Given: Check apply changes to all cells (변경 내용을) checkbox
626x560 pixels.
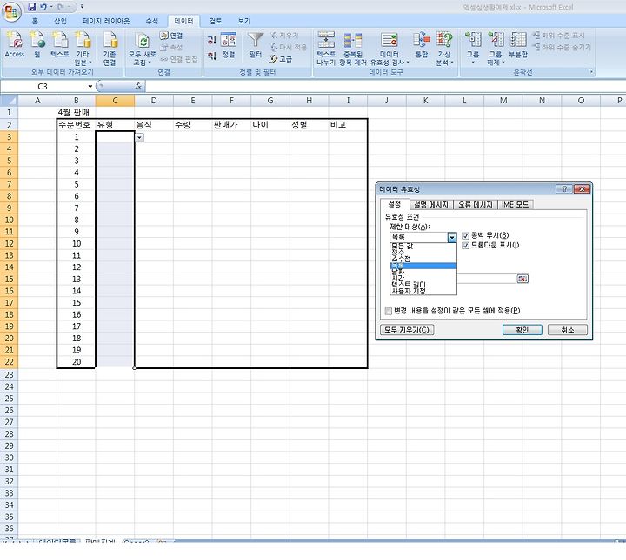Looking at the screenshot, I should [388, 311].
